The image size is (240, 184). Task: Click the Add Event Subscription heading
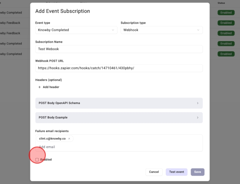[63, 11]
